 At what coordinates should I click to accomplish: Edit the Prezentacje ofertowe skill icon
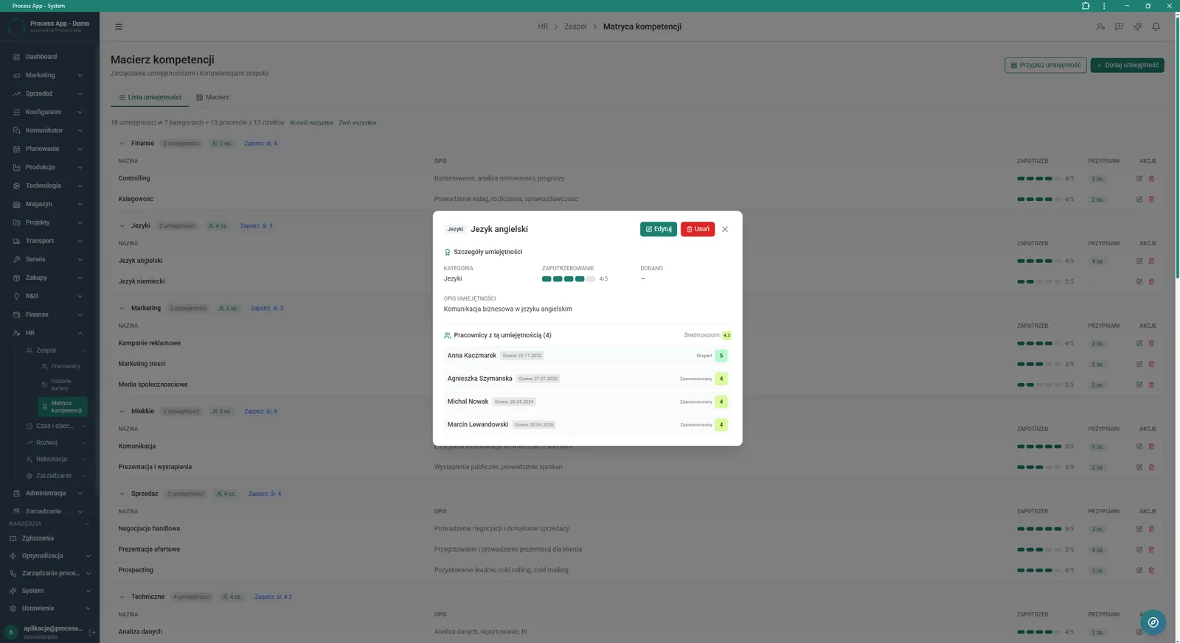(x=1139, y=549)
